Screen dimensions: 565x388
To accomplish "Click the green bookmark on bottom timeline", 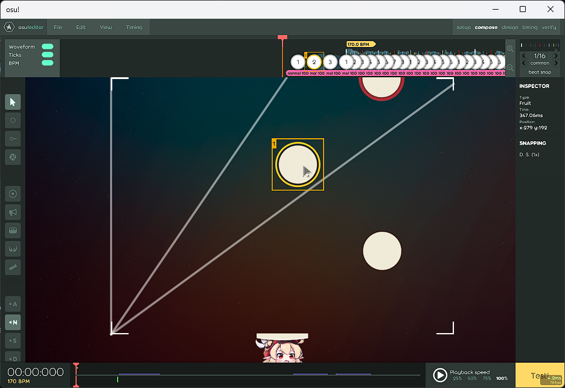I will pos(118,379).
